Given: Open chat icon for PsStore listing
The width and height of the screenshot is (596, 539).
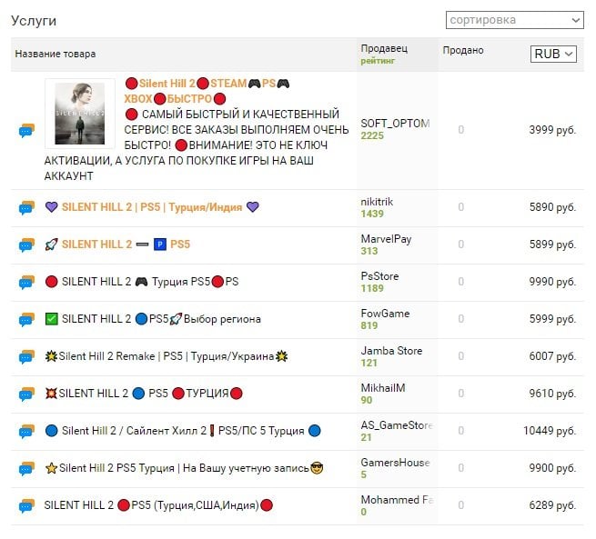Looking at the screenshot, I should [x=26, y=282].
